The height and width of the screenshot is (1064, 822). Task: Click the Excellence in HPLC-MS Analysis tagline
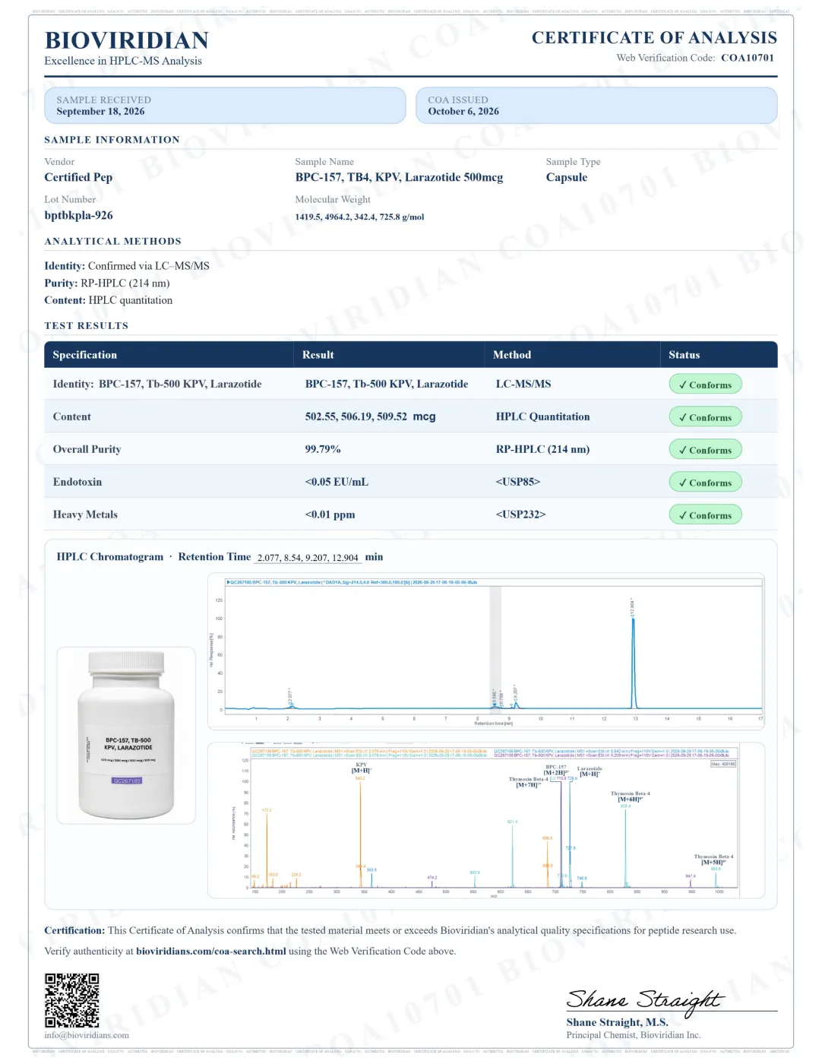click(x=123, y=62)
